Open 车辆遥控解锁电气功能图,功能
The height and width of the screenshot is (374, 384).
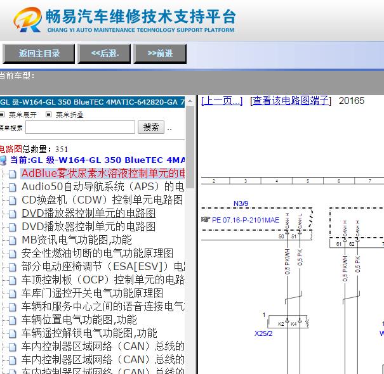pyautogui.click(x=89, y=333)
